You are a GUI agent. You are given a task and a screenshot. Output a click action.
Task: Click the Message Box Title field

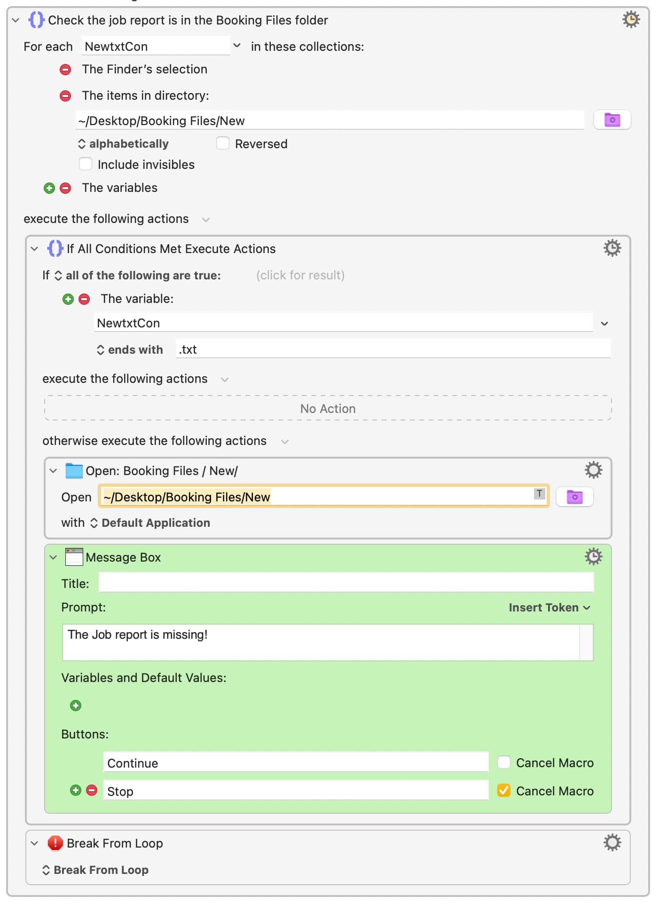(346, 583)
